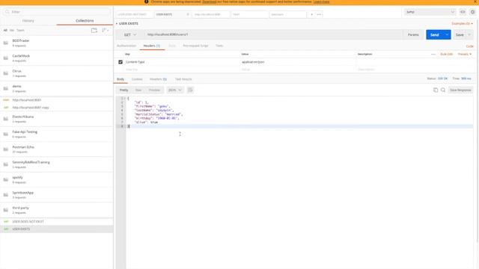Screen dimensions: 479x269
Task: Click the Fake-Api-Testing collection folder icon
Action: click(6, 134)
